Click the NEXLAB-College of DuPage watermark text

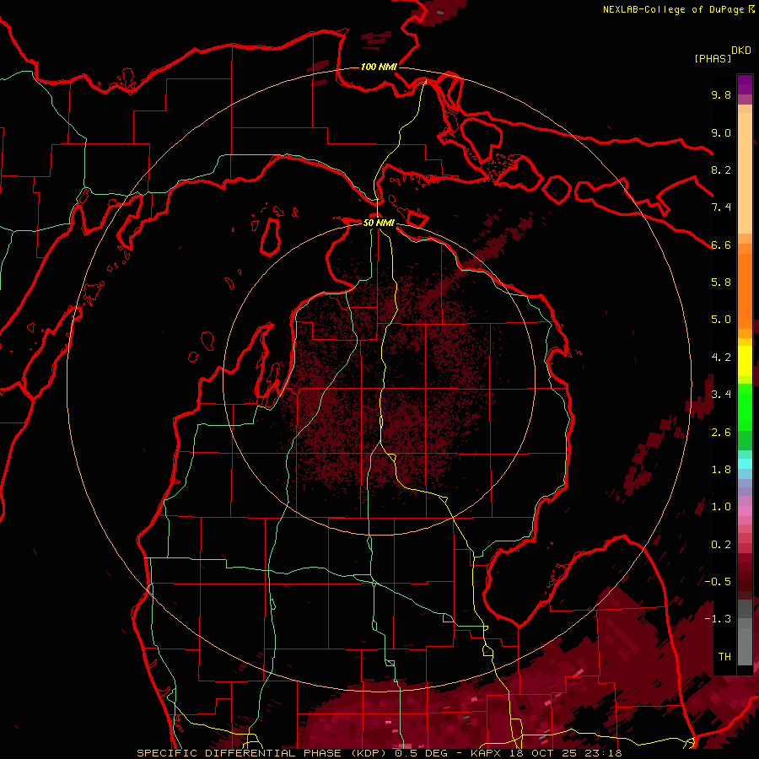673,9
